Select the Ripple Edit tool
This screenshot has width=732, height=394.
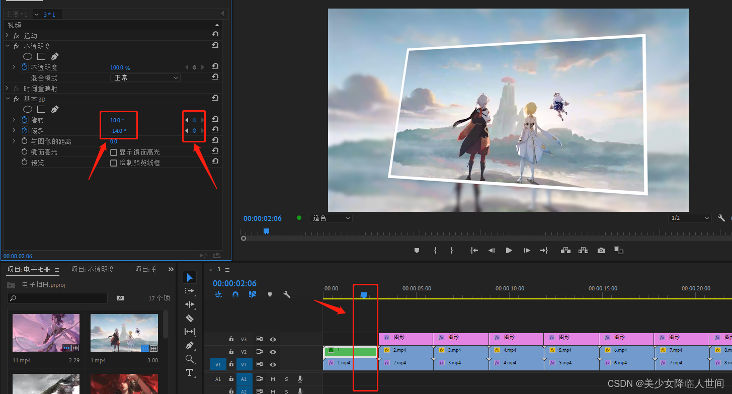(x=190, y=304)
